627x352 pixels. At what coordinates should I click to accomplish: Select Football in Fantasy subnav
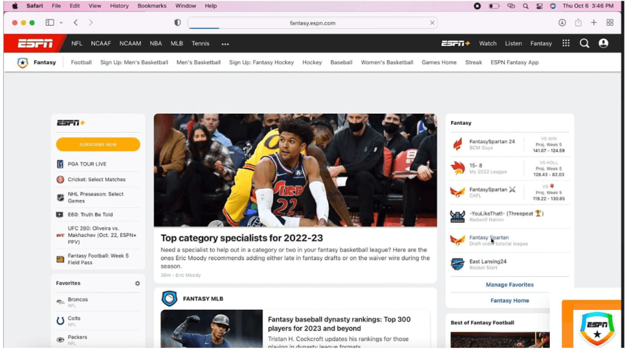81,63
